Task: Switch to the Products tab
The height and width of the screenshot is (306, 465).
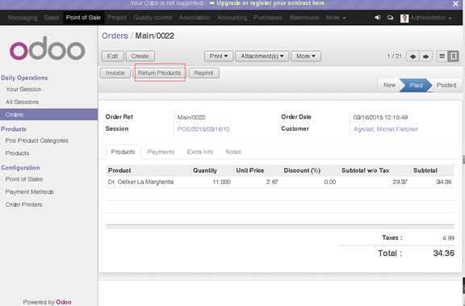Action: click(123, 152)
